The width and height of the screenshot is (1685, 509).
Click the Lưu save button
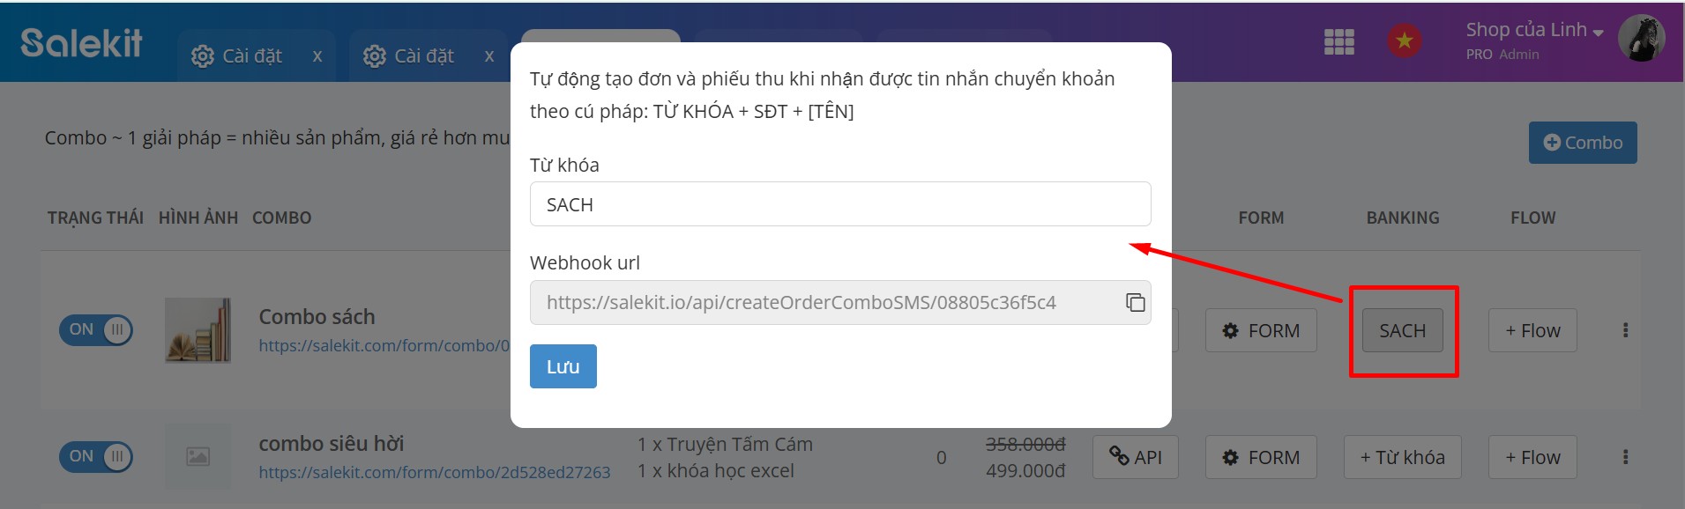click(563, 366)
